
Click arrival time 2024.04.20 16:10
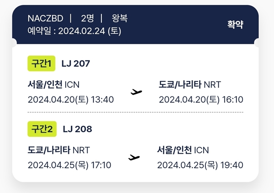(x=201, y=100)
